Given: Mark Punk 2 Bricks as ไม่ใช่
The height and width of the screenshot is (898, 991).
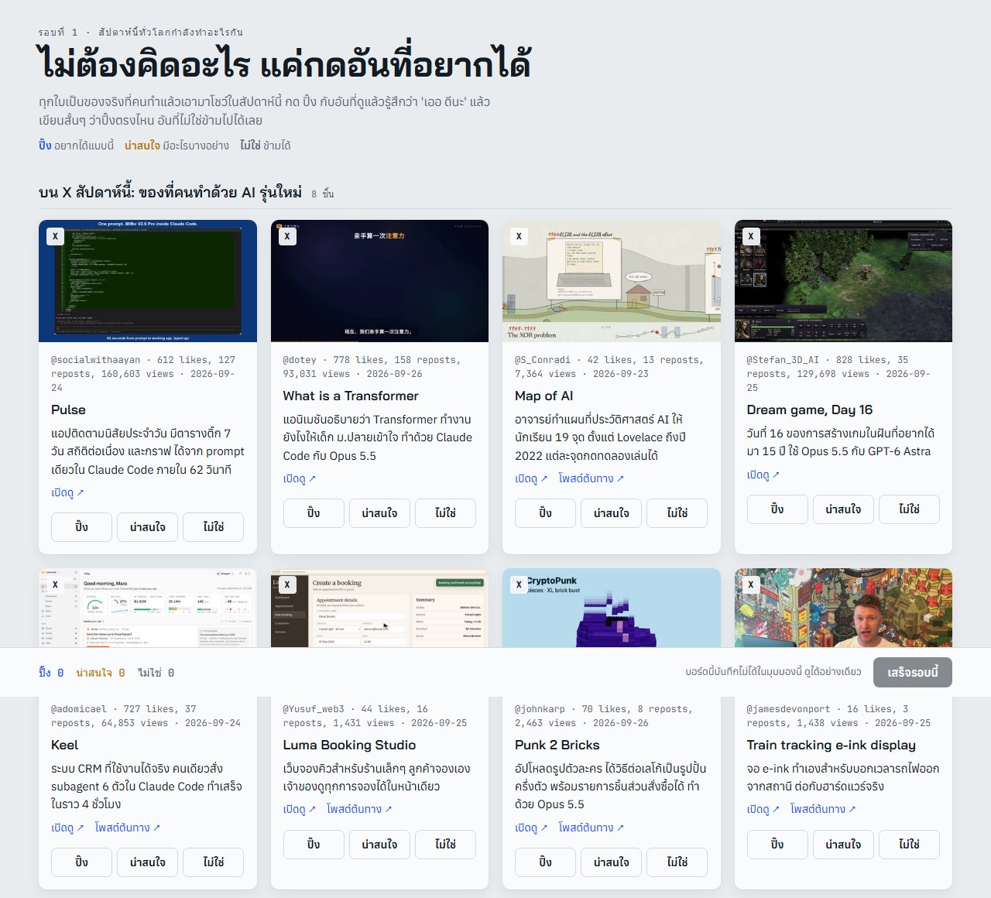Looking at the screenshot, I should click(x=677, y=862).
